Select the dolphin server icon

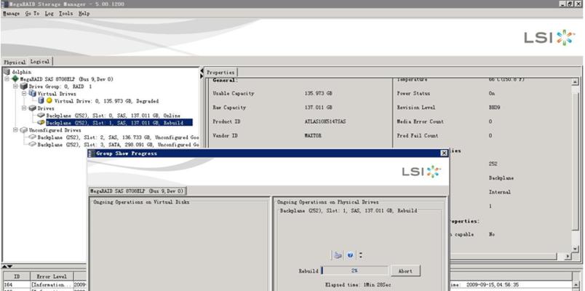point(7,71)
